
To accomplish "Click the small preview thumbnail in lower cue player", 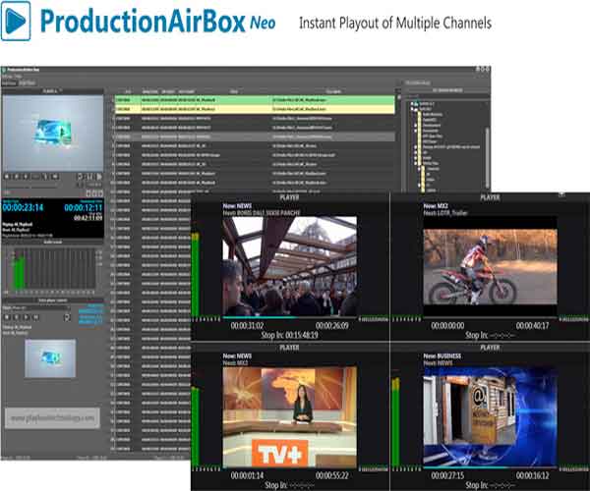I will [50, 358].
